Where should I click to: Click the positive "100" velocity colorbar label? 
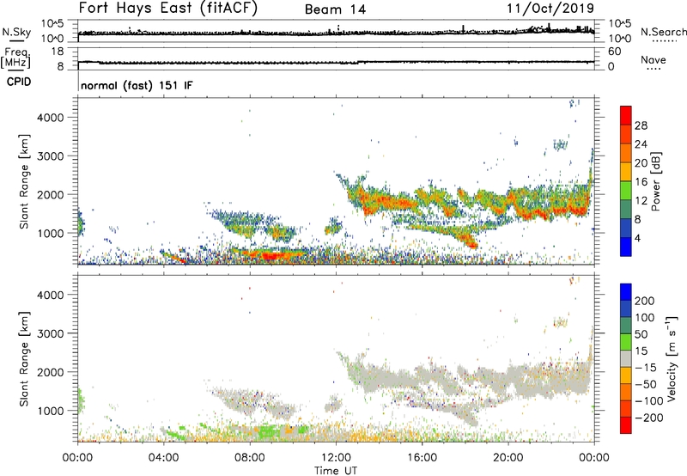click(x=645, y=318)
